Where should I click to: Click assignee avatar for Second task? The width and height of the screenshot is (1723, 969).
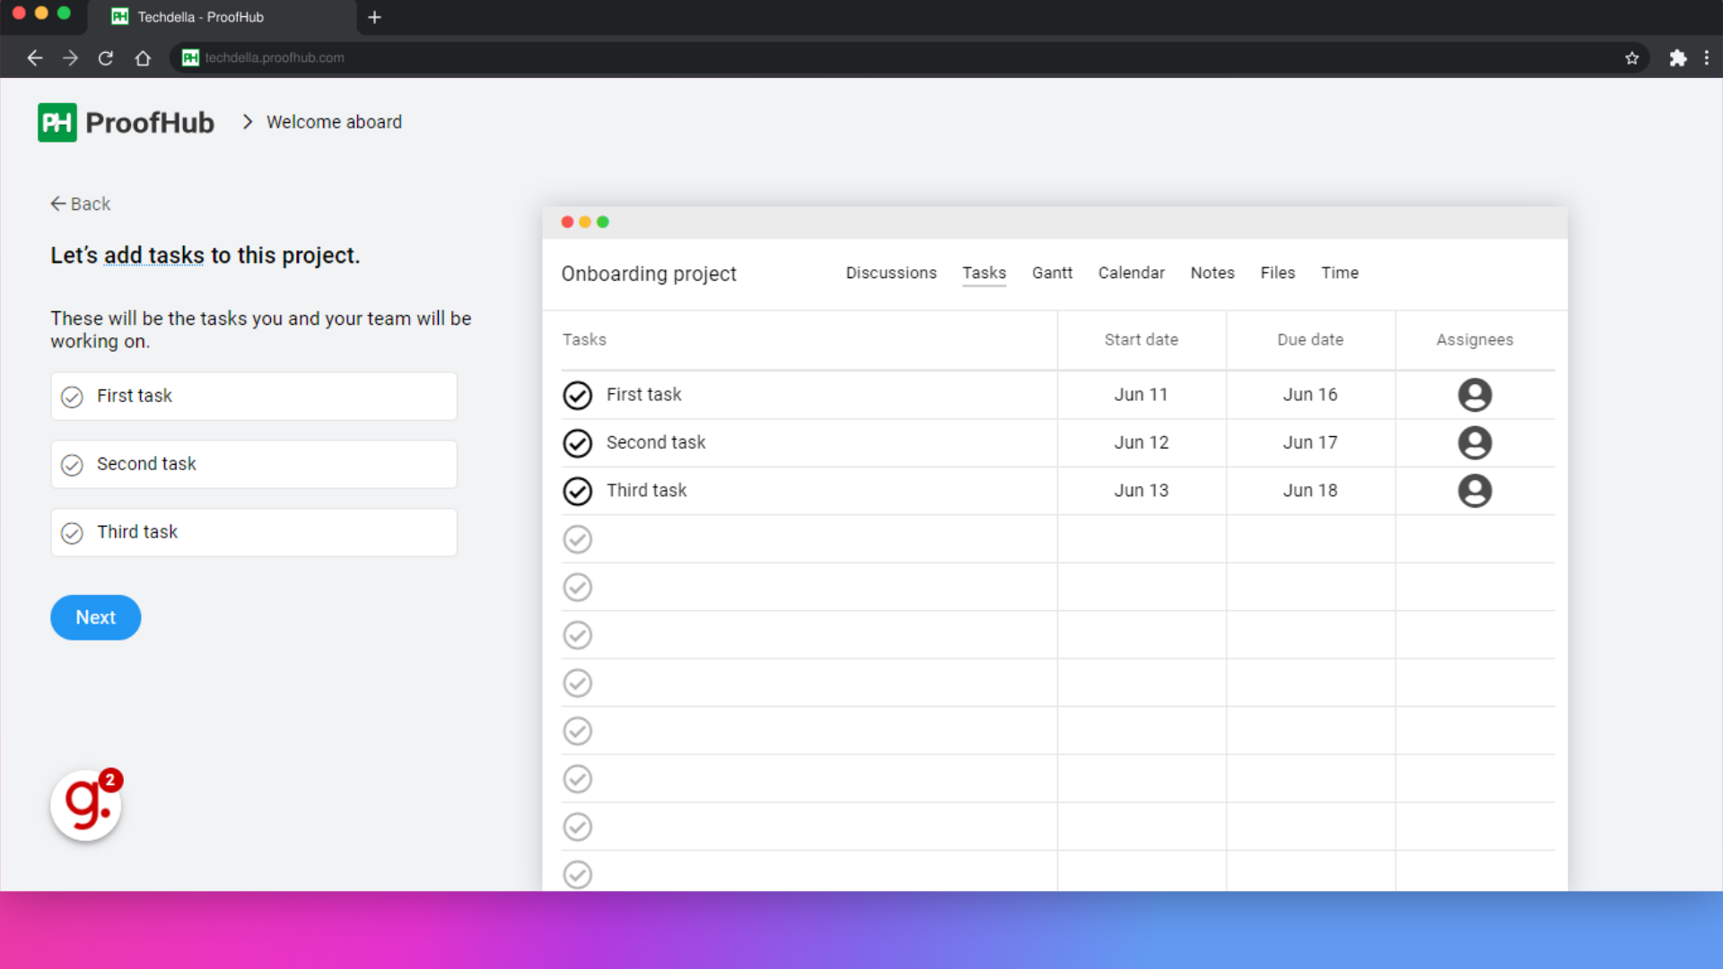[x=1474, y=442]
